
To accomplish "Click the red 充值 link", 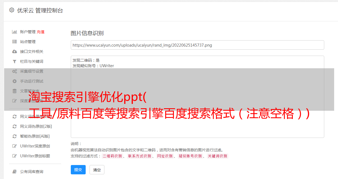I will click(x=40, y=32).
